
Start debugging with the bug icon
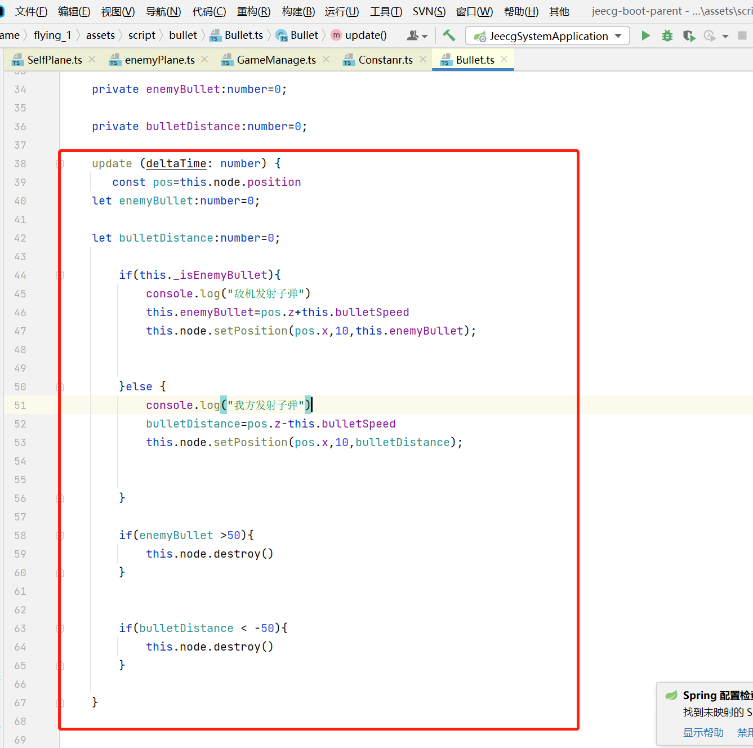[667, 36]
